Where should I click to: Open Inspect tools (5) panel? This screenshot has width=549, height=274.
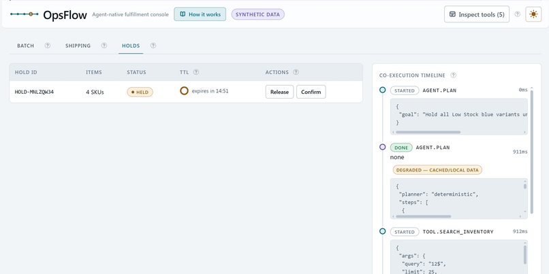click(x=477, y=14)
